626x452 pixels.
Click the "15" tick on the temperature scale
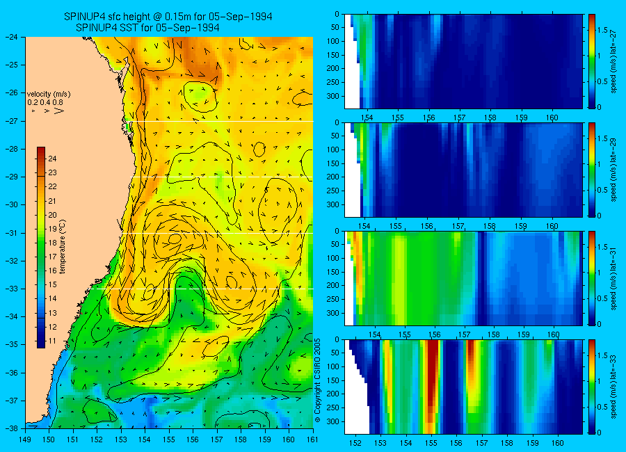click(x=52, y=284)
